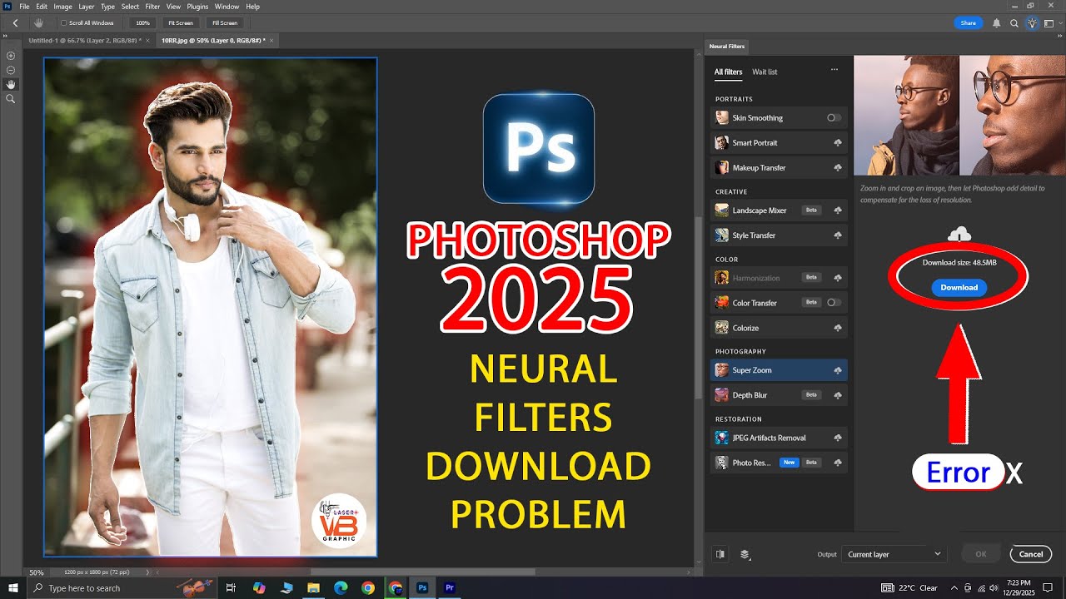Select the Super Zoom filter row
The width and height of the screenshot is (1066, 599).
tap(779, 370)
